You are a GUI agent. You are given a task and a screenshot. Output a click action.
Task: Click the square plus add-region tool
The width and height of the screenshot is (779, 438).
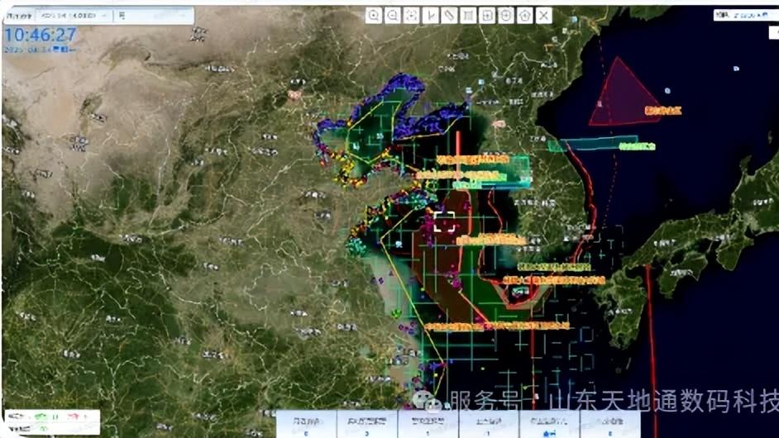tap(487, 16)
